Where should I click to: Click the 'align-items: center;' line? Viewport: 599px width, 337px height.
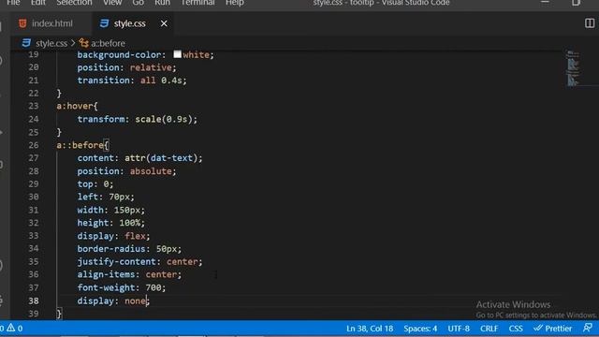coord(129,274)
